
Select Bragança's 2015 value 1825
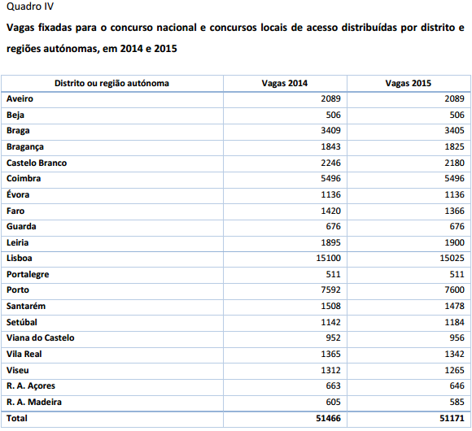(455, 146)
